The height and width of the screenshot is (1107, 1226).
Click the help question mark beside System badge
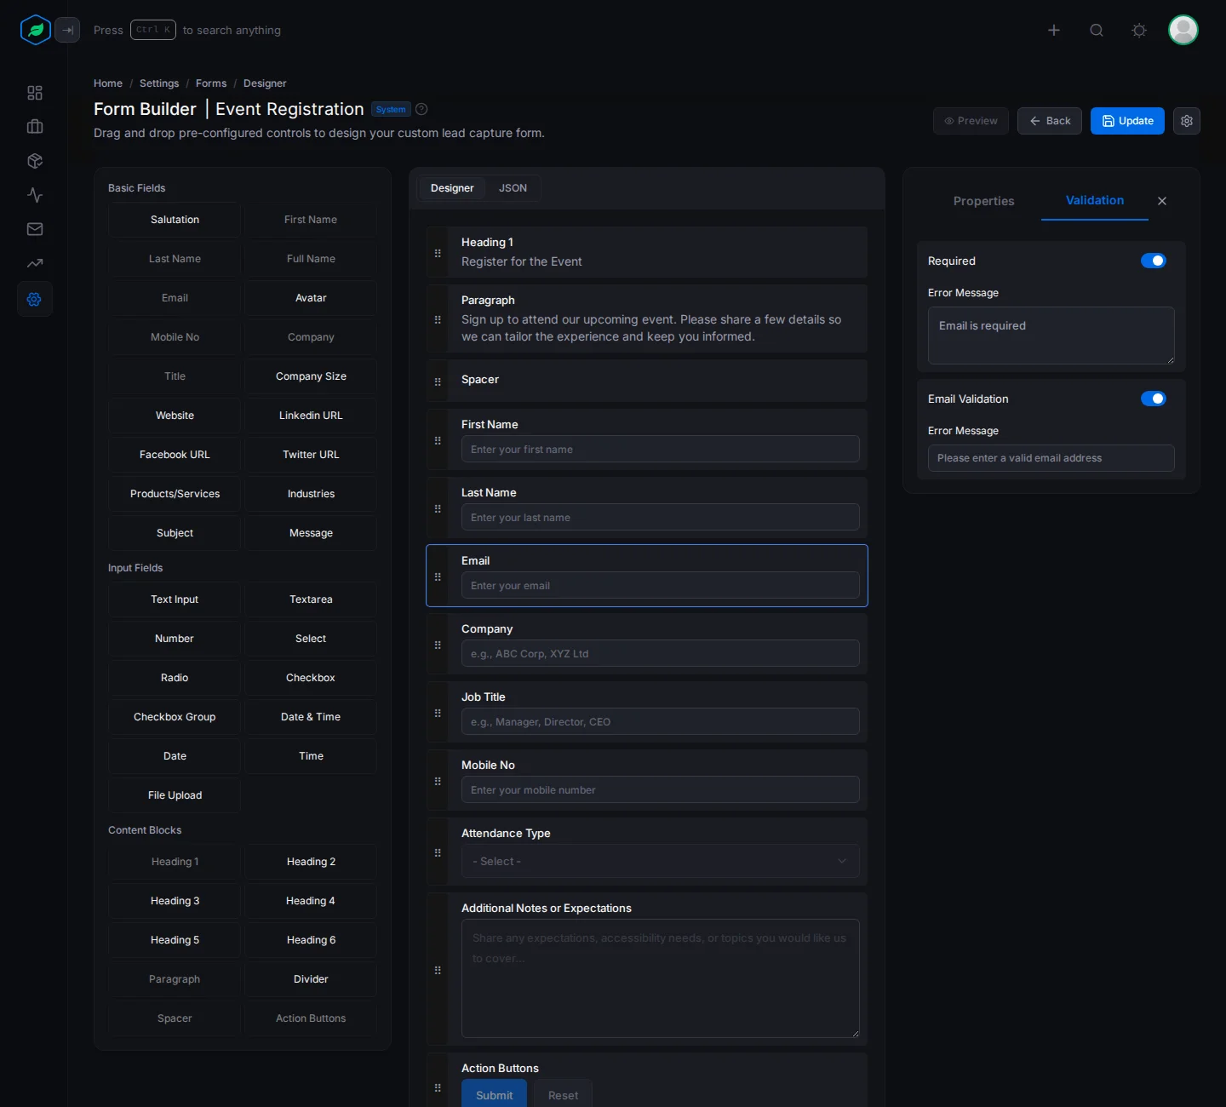[x=421, y=109]
